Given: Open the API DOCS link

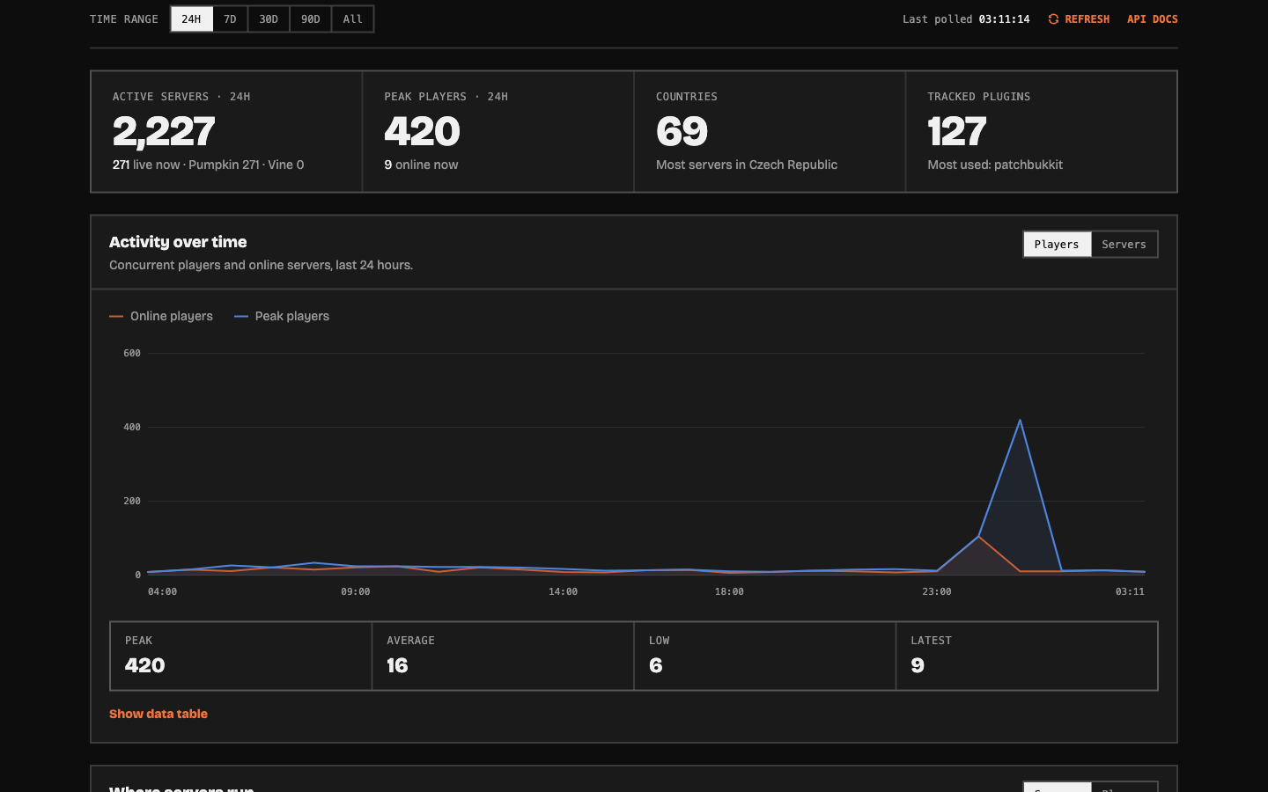Looking at the screenshot, I should click(x=1153, y=19).
